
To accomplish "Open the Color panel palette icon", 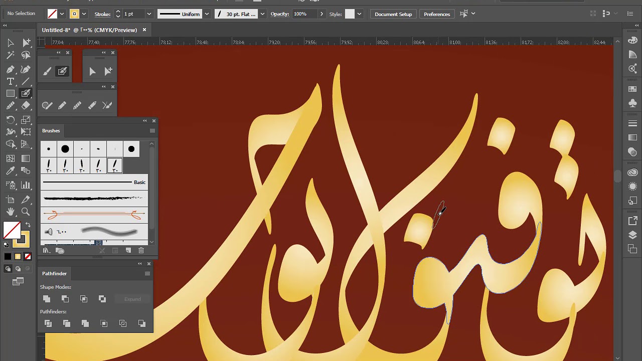I will (x=633, y=41).
